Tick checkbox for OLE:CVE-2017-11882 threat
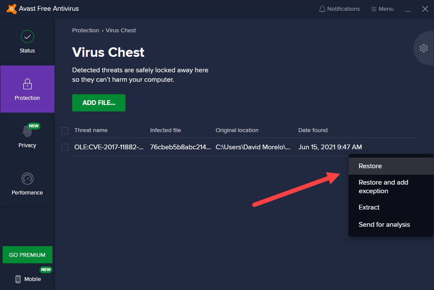This screenshot has height=290, width=434. (65, 147)
